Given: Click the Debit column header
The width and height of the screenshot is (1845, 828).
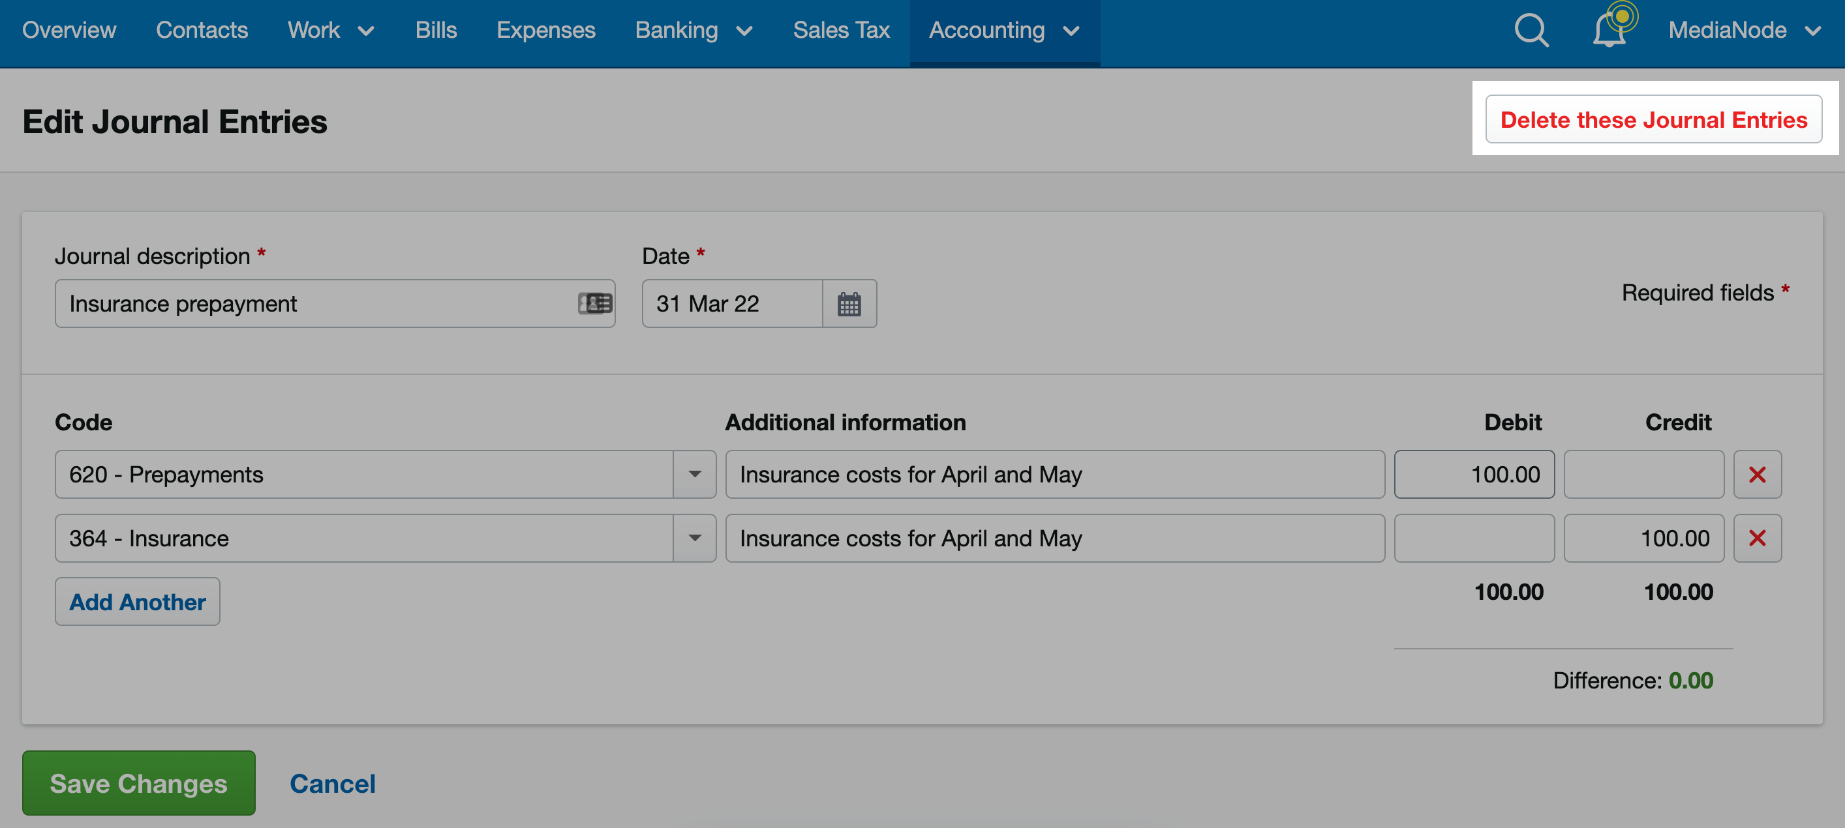Looking at the screenshot, I should [x=1513, y=422].
